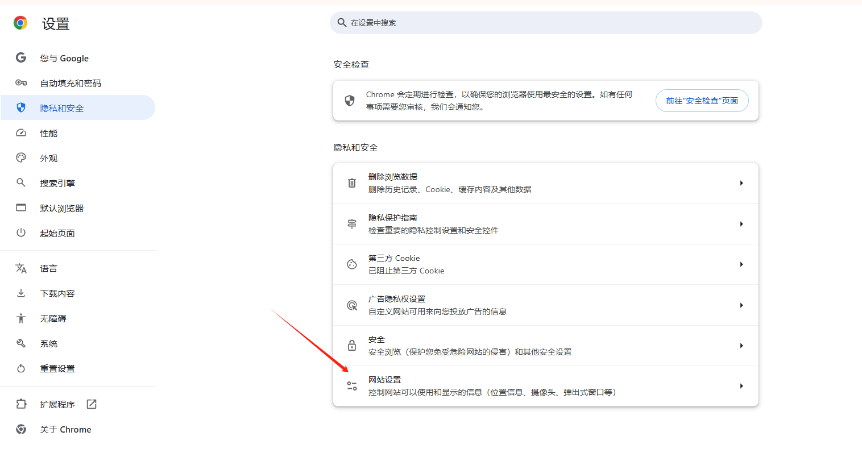Click the translate icon for 语言

point(21,268)
